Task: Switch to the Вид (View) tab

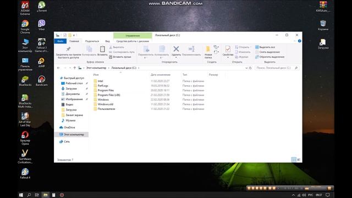Action: [x=108, y=41]
